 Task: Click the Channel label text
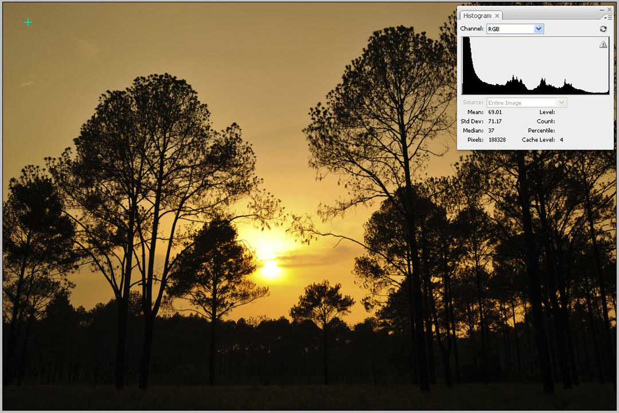pyautogui.click(x=472, y=29)
